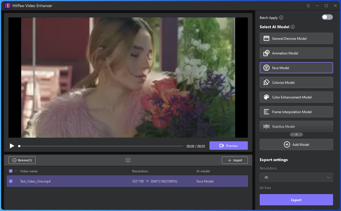Collapse the AI model list chevron

click(x=296, y=135)
